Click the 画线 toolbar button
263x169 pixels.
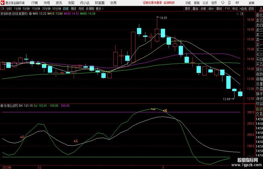(x=219, y=9)
